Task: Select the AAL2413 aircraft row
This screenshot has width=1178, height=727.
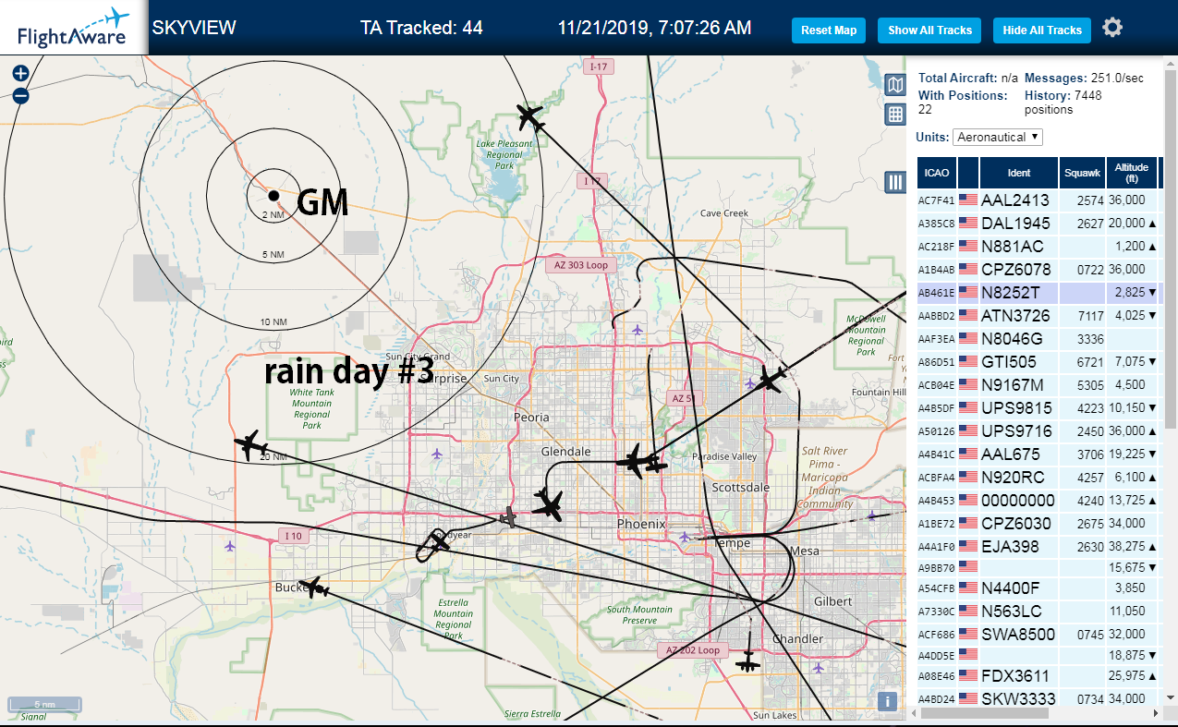Action: click(1038, 200)
